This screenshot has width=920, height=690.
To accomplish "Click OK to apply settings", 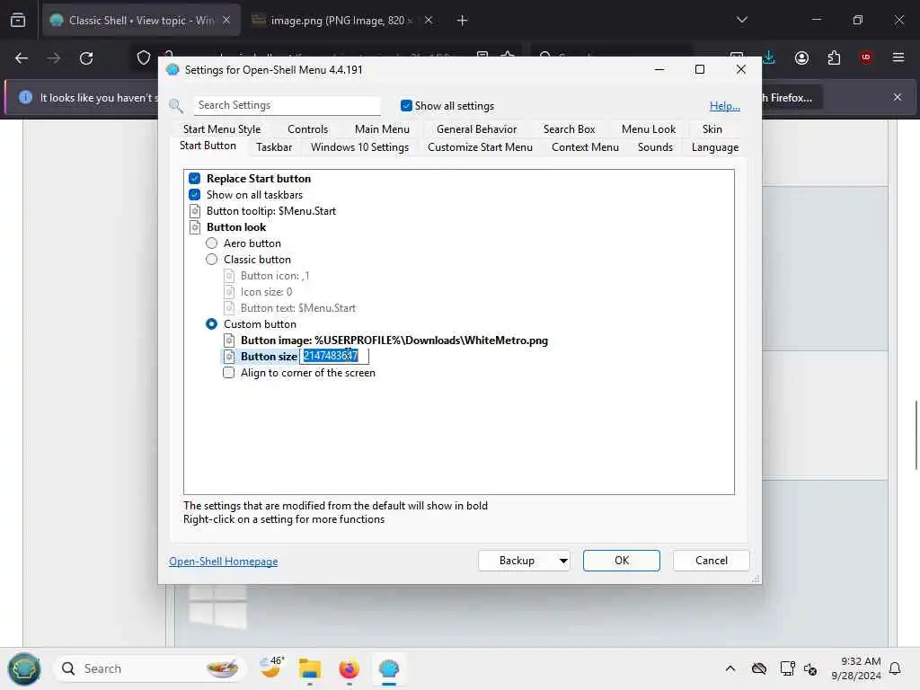I will coord(622,561).
